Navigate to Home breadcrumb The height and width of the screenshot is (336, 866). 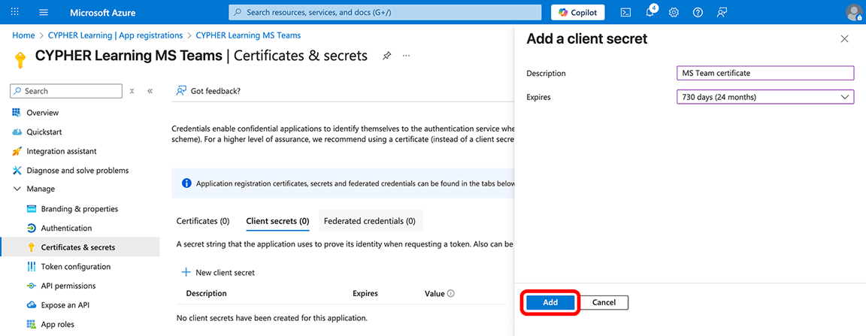(23, 35)
